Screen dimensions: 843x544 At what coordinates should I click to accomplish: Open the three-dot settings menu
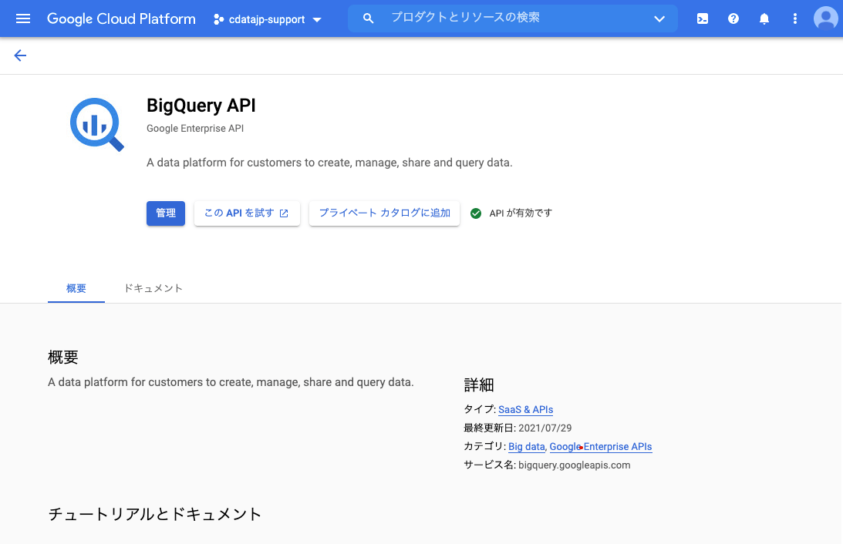(794, 18)
